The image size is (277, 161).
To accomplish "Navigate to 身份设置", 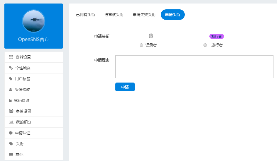I will (34, 111).
